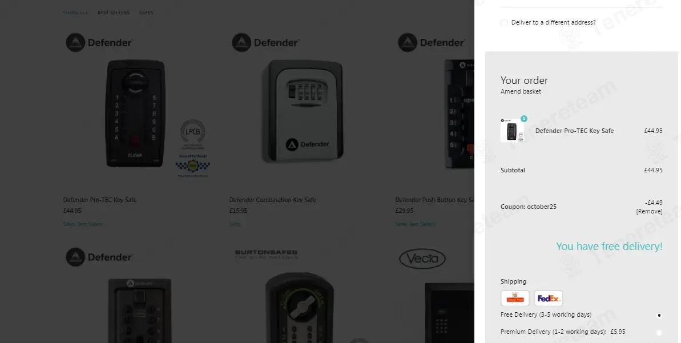Open the Best Sellers filter tab
This screenshot has width=681, height=343.
pos(114,13)
